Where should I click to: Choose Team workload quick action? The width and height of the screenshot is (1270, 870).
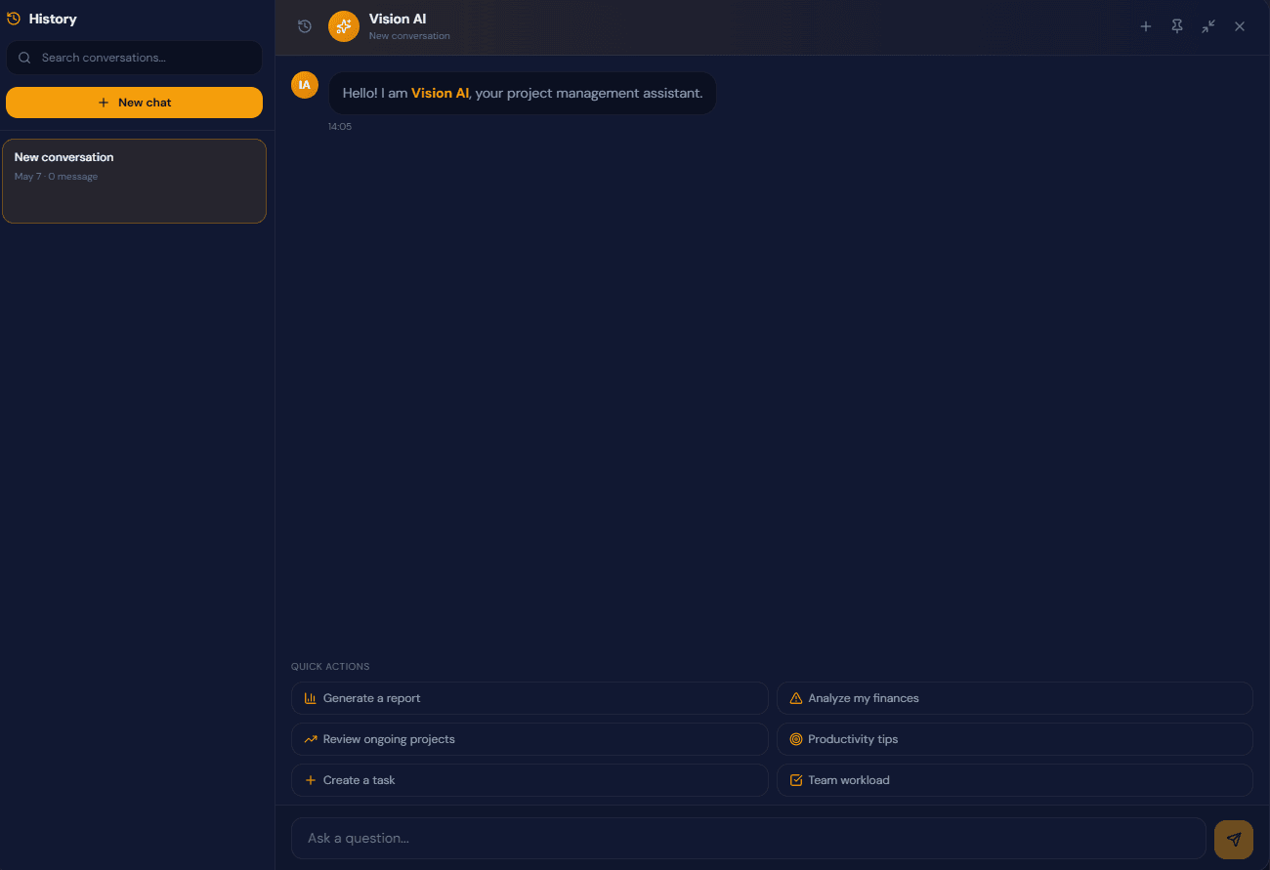pos(1014,780)
